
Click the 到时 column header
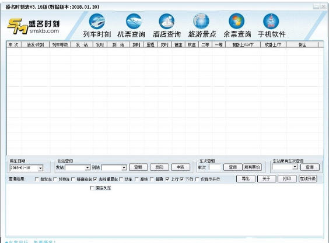click(136, 45)
